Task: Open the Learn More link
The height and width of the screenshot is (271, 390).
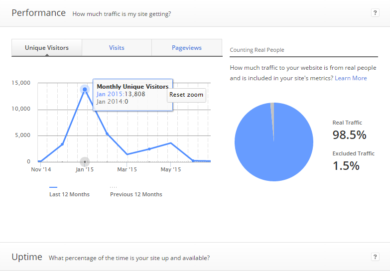Action: 351,78
